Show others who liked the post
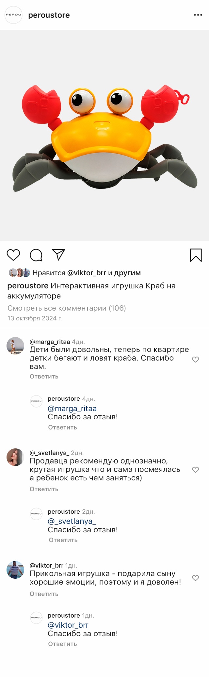This screenshot has height=677, width=209. click(x=127, y=273)
